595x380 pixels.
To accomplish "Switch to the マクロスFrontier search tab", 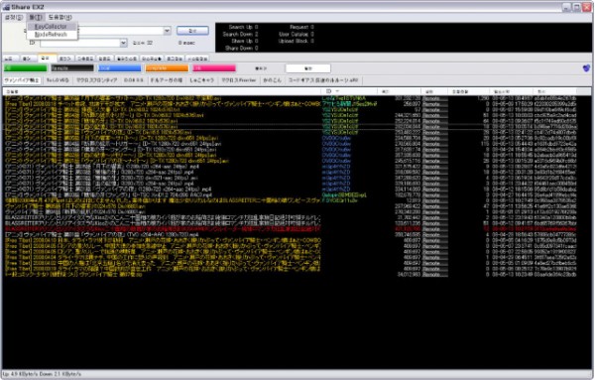I will tap(239, 80).
